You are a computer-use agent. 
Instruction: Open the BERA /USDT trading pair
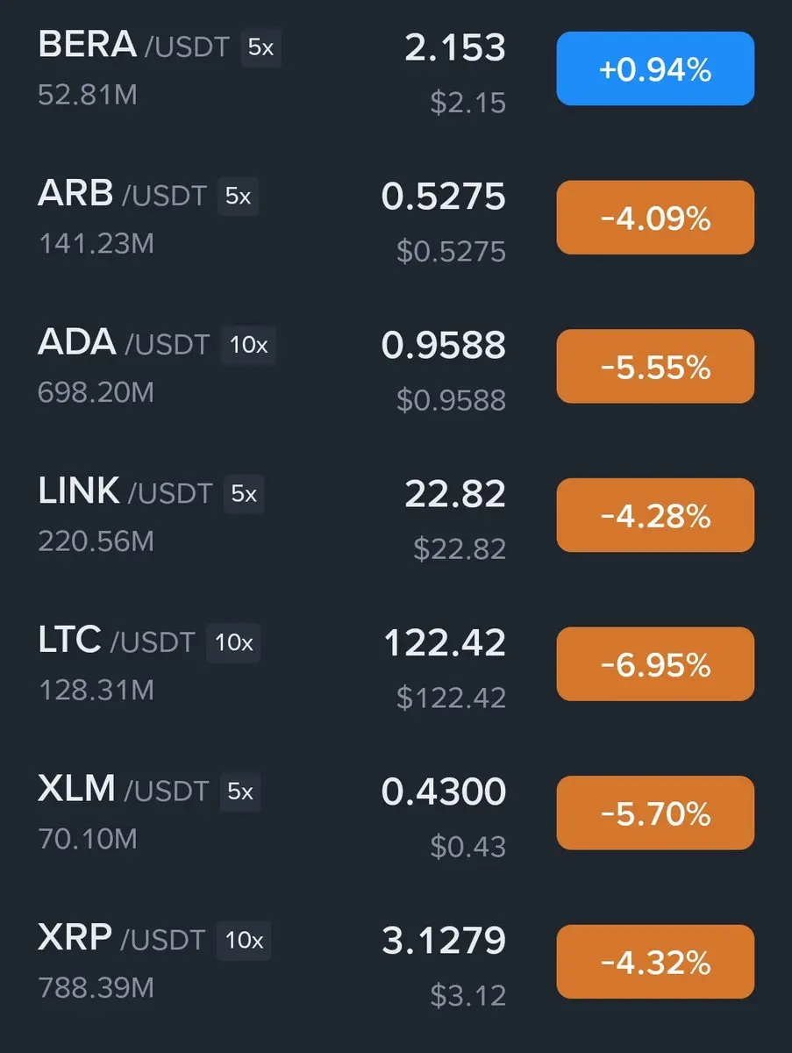click(135, 46)
